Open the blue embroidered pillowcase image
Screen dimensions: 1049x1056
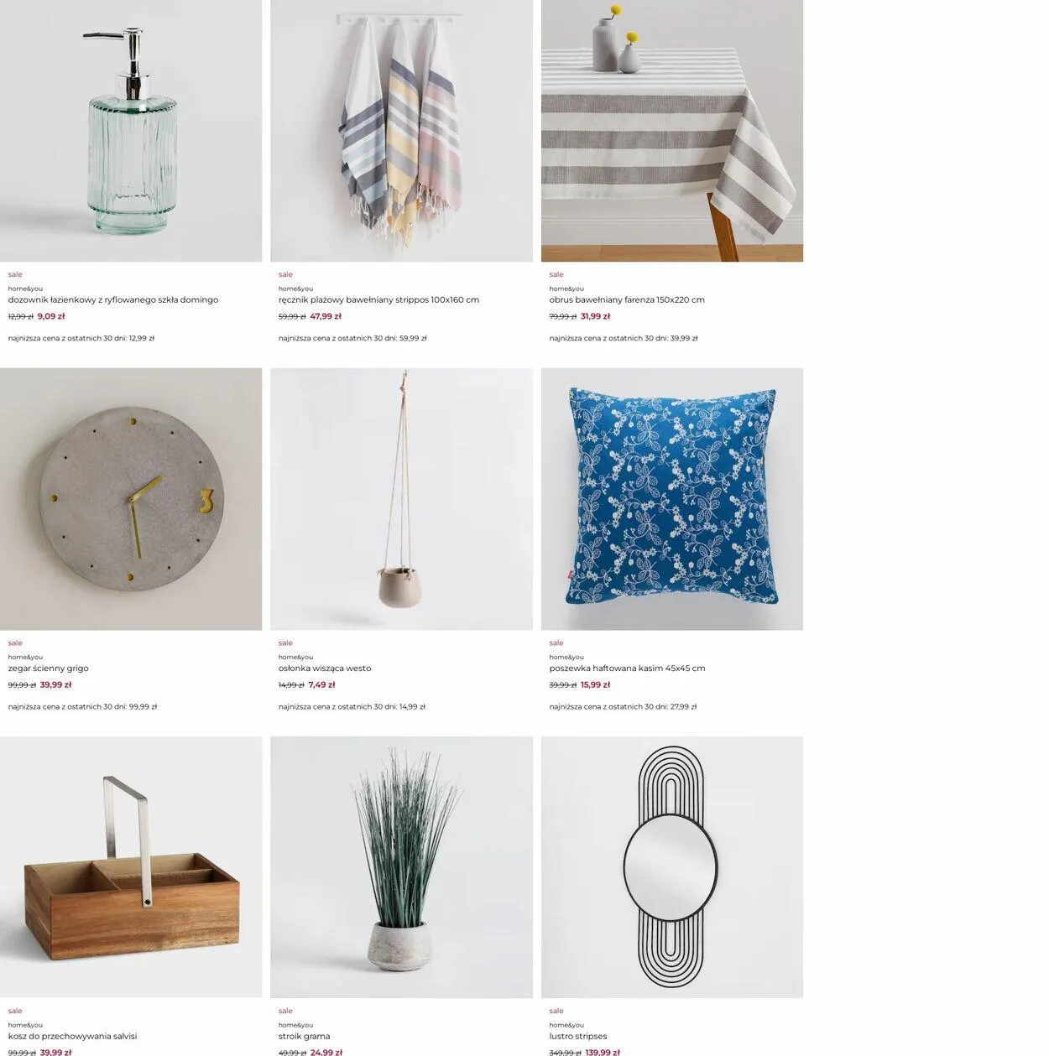point(672,499)
